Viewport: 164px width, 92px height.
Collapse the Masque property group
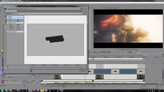(7, 16)
